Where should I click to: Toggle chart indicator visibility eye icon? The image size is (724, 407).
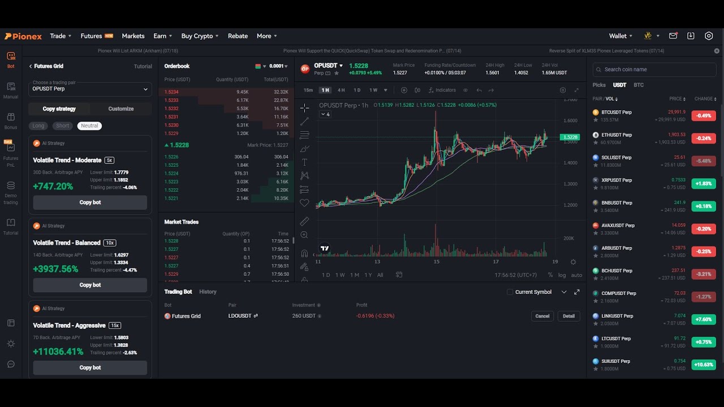(x=466, y=90)
